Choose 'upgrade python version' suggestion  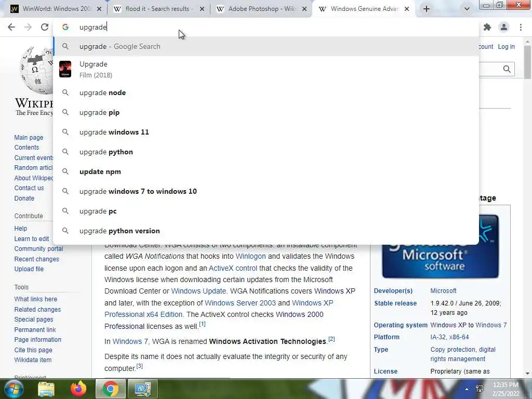[x=266, y=231]
